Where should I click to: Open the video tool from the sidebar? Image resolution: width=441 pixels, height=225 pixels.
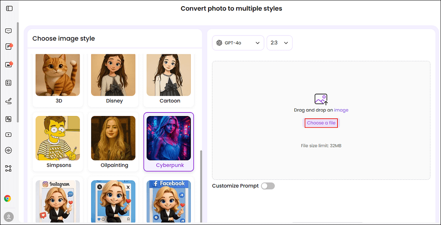coord(8,134)
